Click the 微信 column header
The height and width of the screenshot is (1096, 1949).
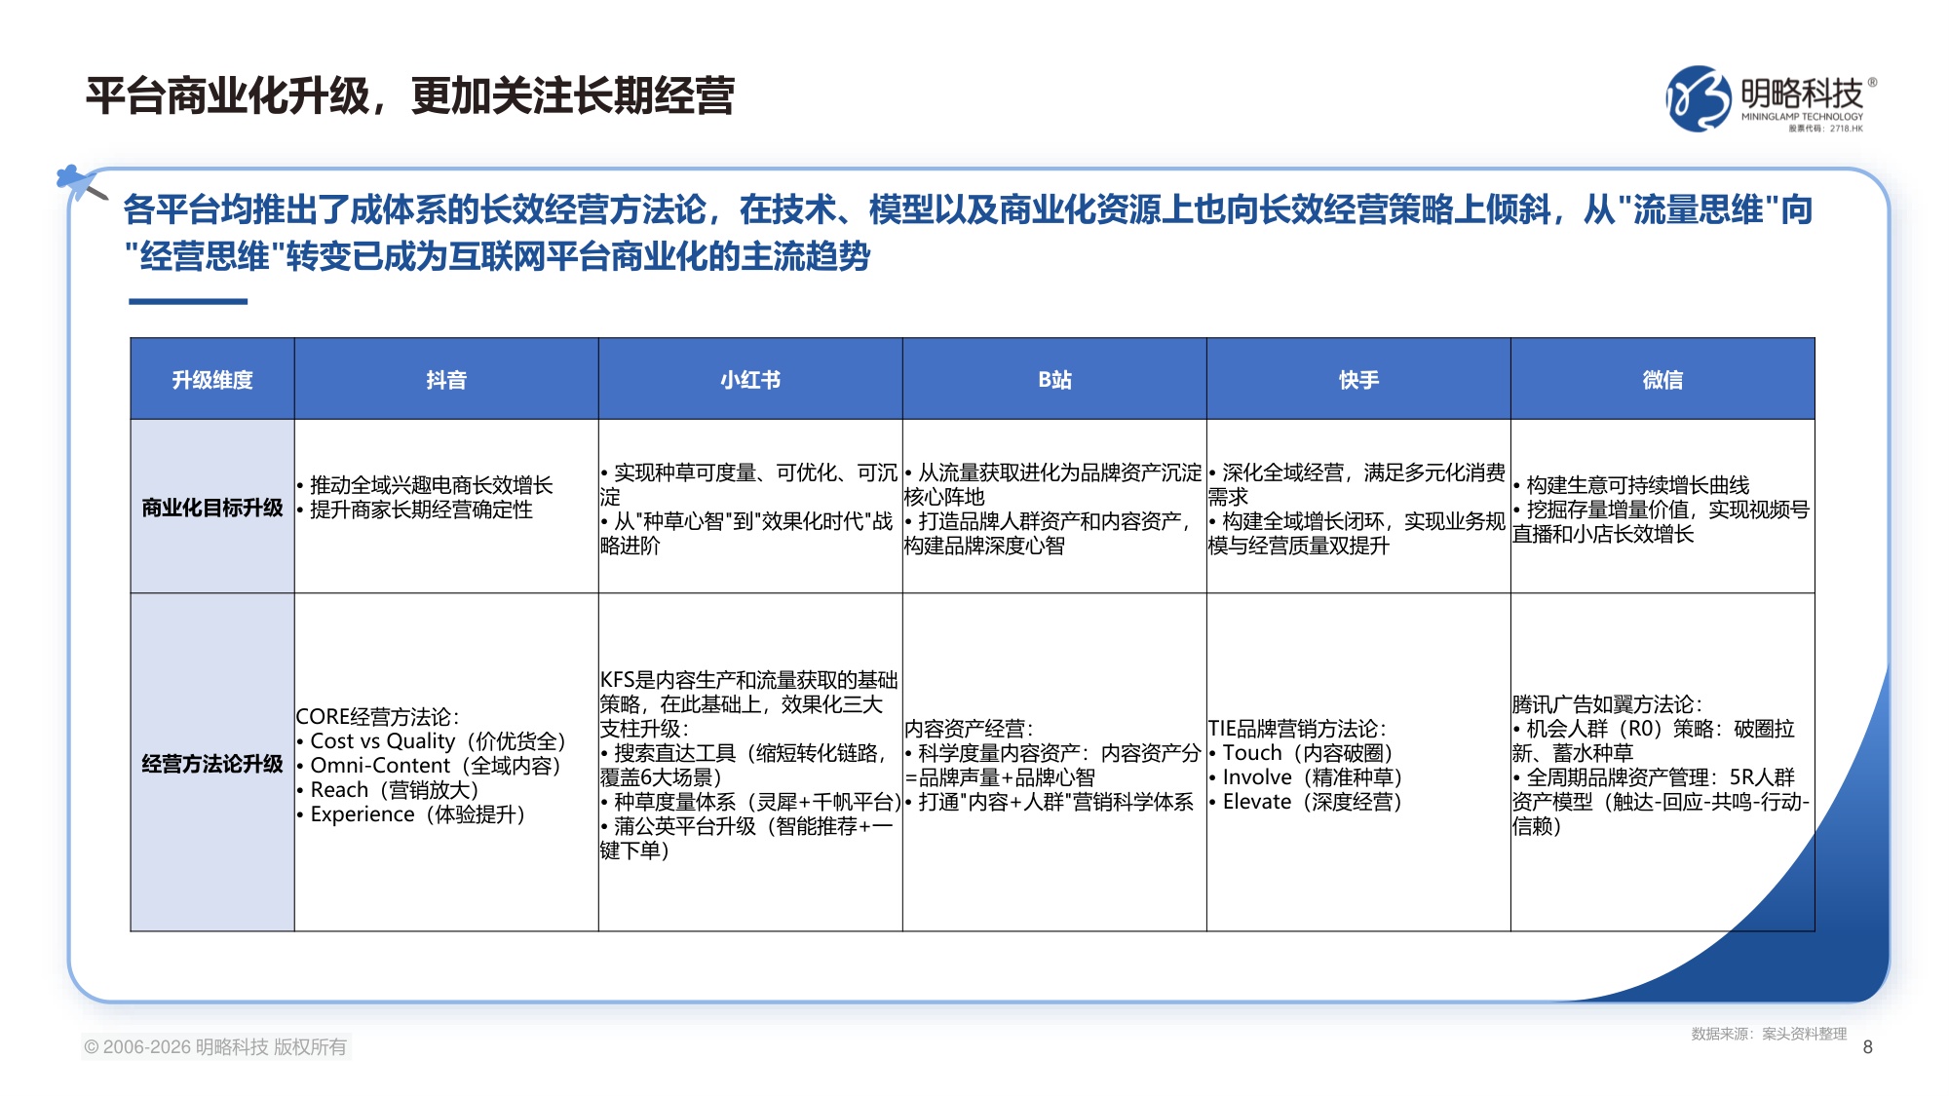pyautogui.click(x=1662, y=380)
